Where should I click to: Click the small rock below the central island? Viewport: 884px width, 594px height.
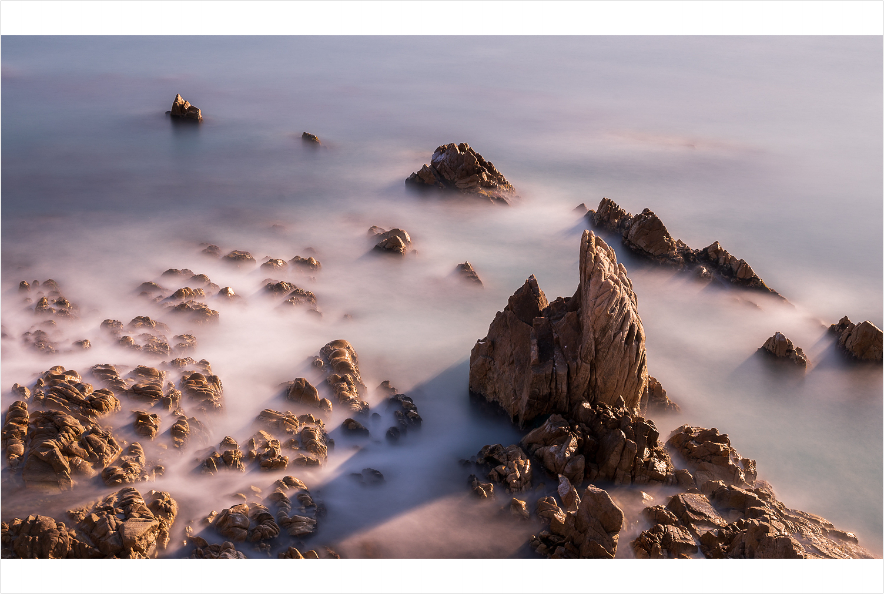click(x=393, y=241)
